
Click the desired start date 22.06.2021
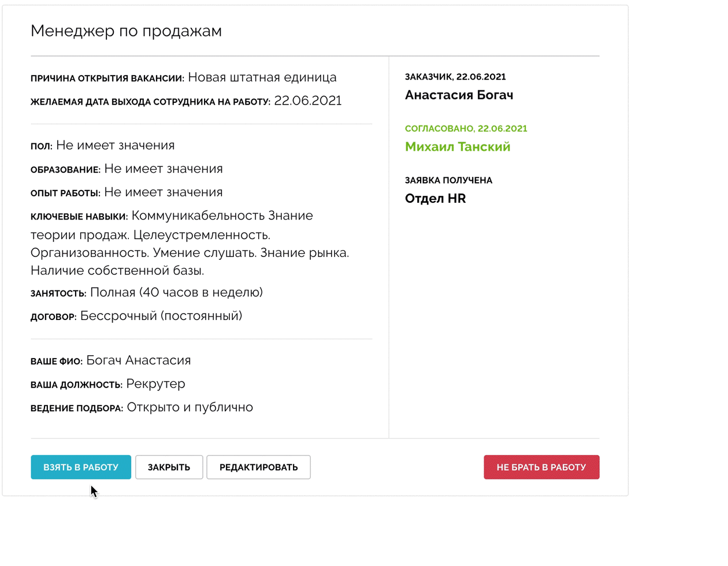click(307, 101)
